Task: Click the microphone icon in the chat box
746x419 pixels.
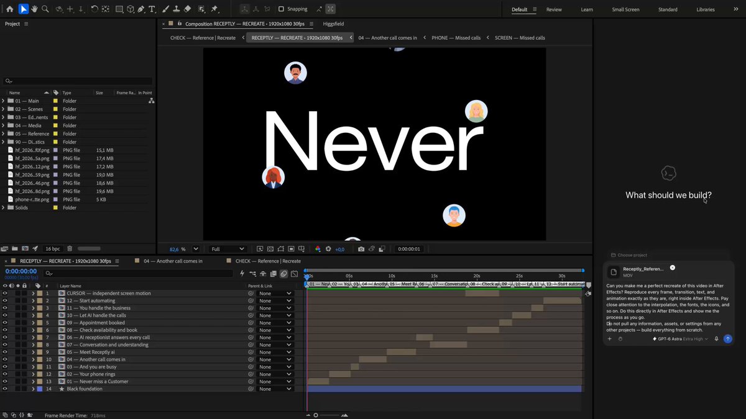Action: [x=717, y=339]
